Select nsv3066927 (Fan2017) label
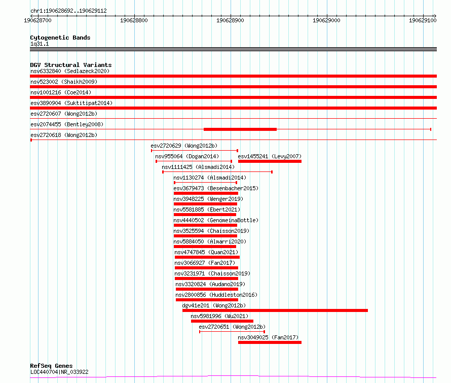This screenshot has width=451, height=383. (x=205, y=263)
